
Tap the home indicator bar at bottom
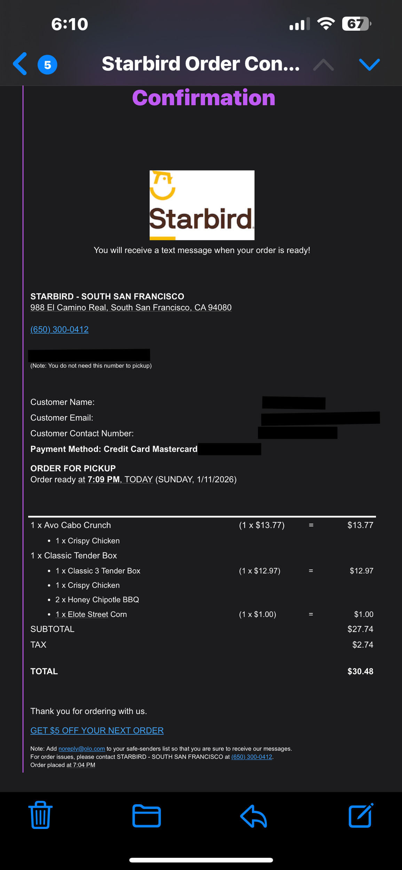[x=201, y=860]
